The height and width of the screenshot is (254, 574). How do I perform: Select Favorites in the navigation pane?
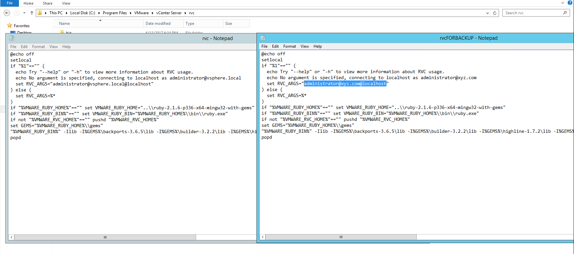pyautogui.click(x=22, y=26)
